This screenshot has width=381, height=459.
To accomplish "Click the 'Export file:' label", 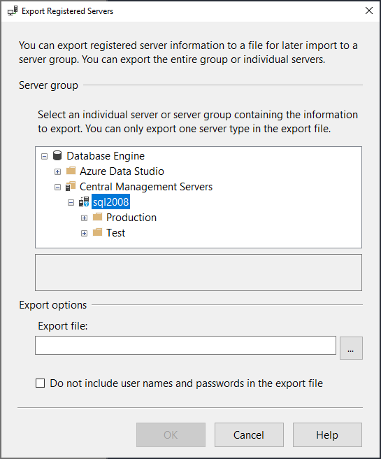I will [x=63, y=326].
